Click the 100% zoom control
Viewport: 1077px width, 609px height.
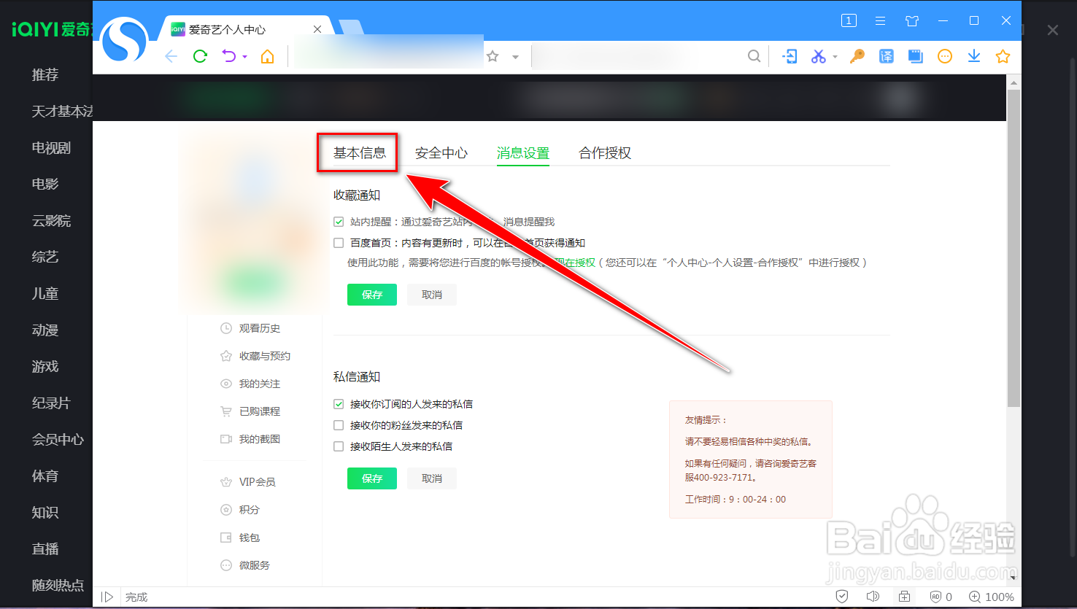991,597
